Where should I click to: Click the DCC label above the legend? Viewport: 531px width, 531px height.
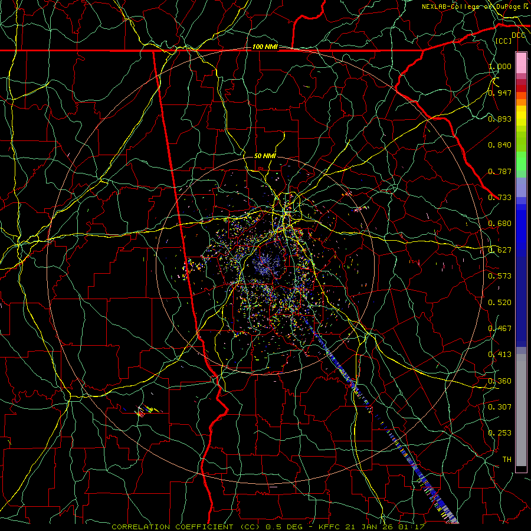click(x=519, y=35)
